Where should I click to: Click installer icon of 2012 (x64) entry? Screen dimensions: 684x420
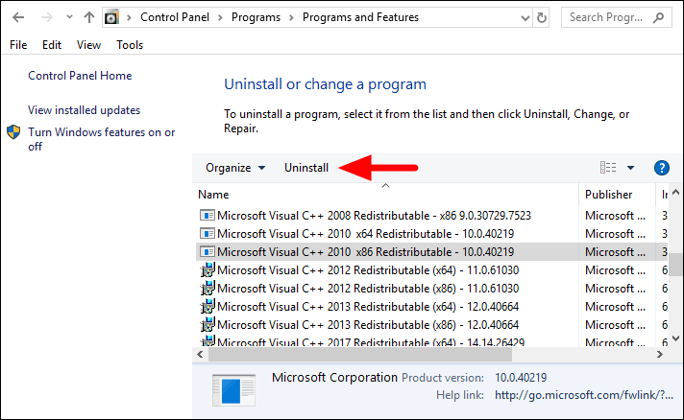pos(208,269)
